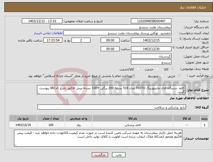Screen dimensions: 213x162
Task: Click the general description text area
Action: coord(111,90)
